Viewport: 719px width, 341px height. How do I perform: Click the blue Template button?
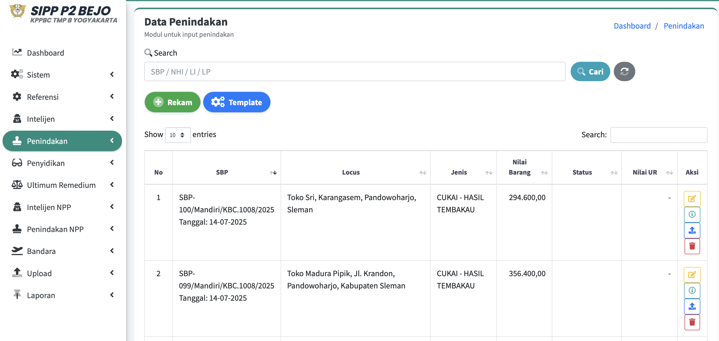coord(236,102)
